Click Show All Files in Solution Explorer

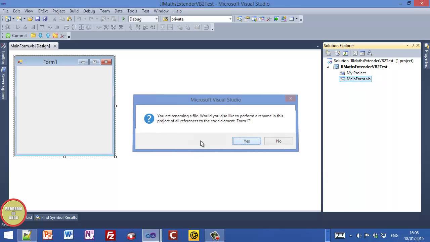[338, 53]
